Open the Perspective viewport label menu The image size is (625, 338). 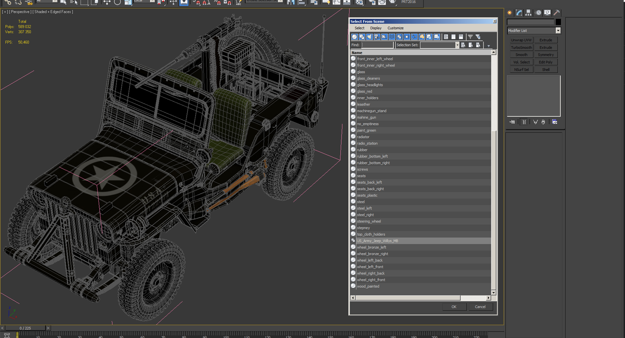[20, 12]
